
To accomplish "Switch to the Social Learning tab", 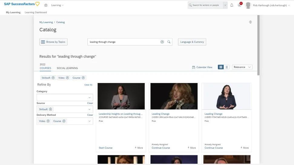I will click(67, 68).
